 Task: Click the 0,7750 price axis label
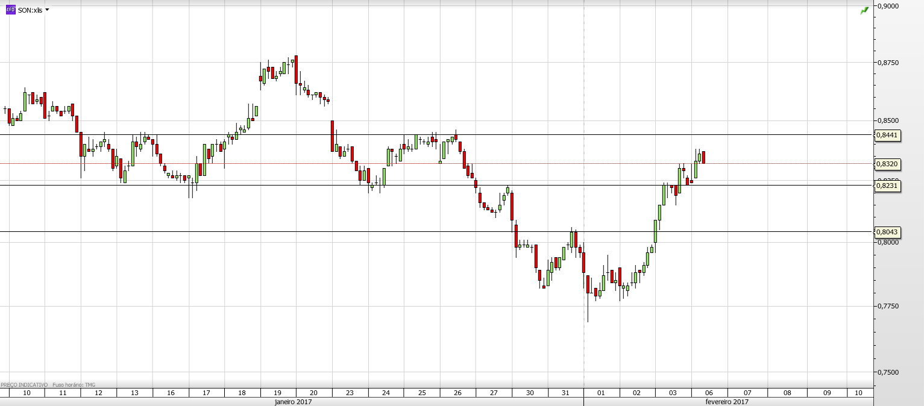coord(888,306)
